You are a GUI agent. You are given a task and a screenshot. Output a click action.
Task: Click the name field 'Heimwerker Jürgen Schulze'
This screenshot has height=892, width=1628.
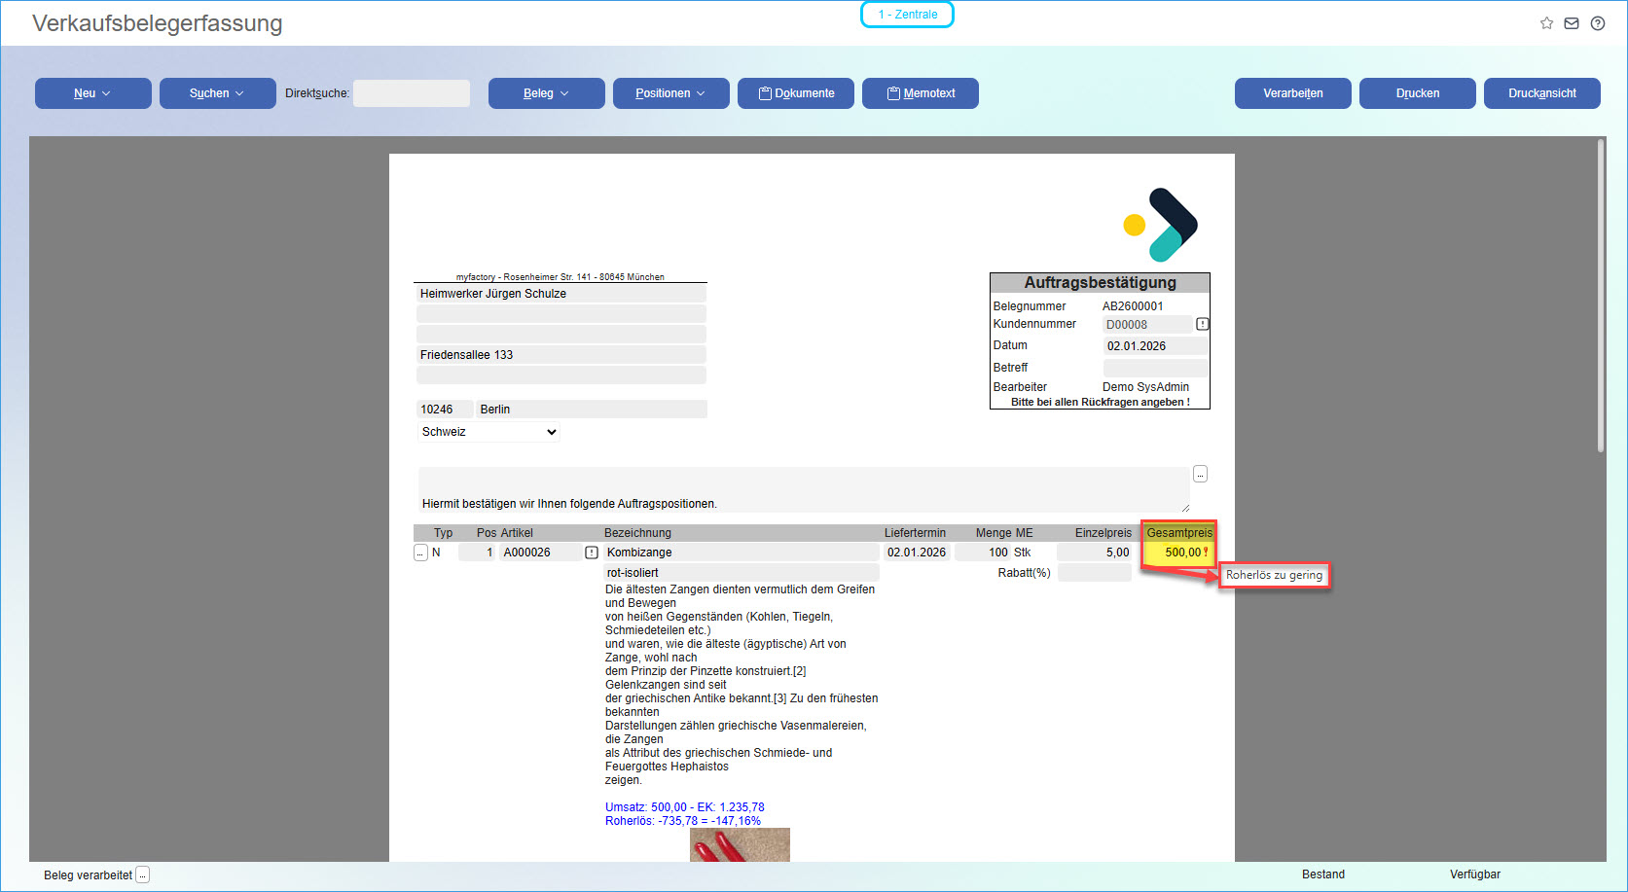click(x=561, y=294)
